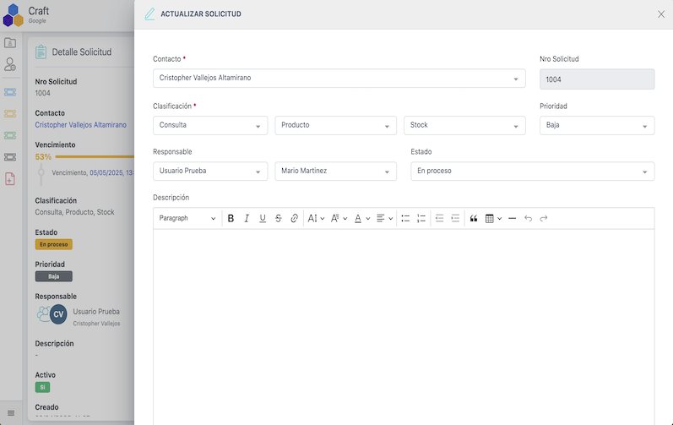Click the red new document sidebar icon
Screen dimensions: 673x425
(10, 178)
